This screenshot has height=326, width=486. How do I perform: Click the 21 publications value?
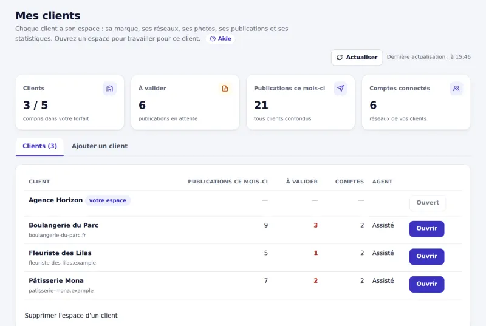click(x=261, y=105)
